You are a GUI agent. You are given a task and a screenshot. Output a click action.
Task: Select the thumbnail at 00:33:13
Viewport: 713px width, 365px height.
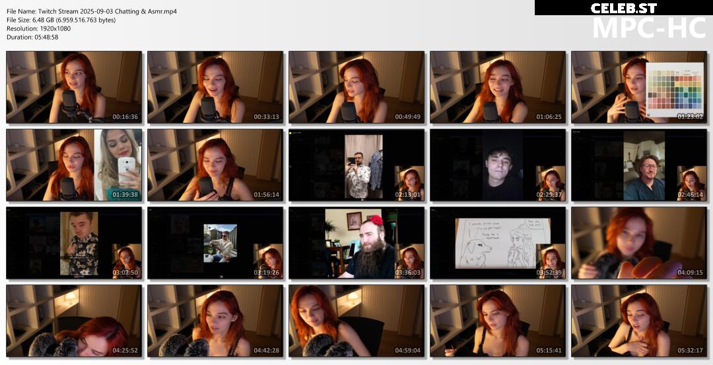tap(215, 87)
